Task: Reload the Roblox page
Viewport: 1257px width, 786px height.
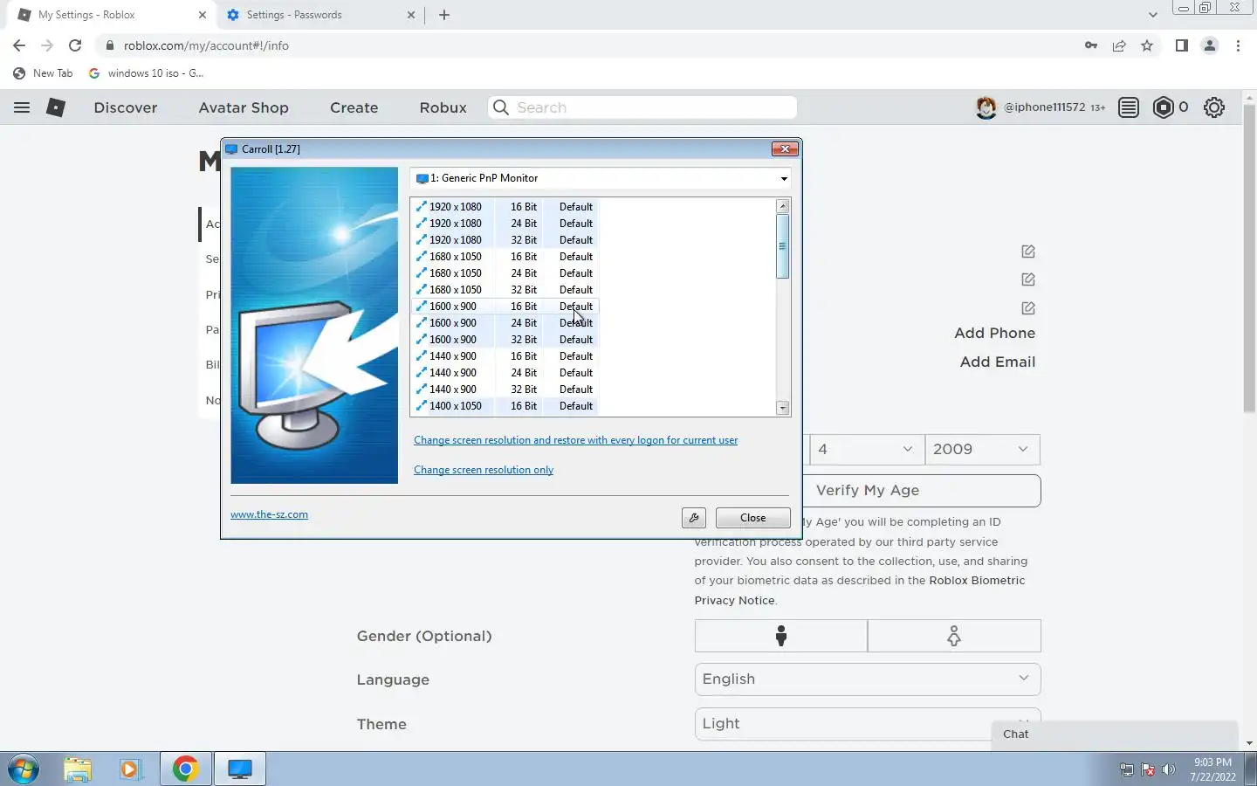Action: [75, 45]
